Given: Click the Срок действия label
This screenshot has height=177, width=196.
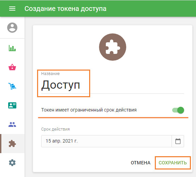Looking at the screenshot, I should click(55, 129).
